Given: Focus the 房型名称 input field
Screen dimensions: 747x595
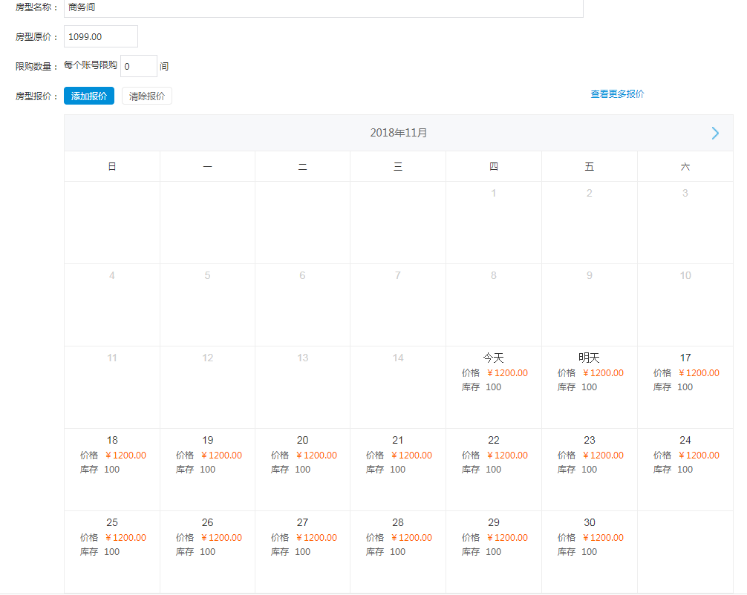Looking at the screenshot, I should coord(323,8).
